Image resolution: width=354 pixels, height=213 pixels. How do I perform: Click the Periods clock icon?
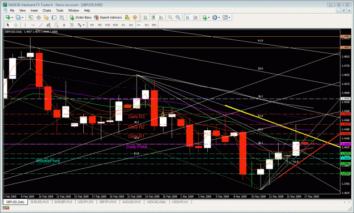pyautogui.click(x=215, y=18)
